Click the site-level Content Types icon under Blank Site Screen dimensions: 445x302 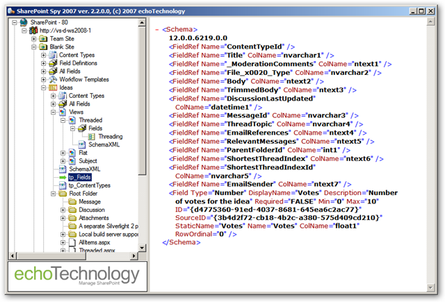(53, 55)
